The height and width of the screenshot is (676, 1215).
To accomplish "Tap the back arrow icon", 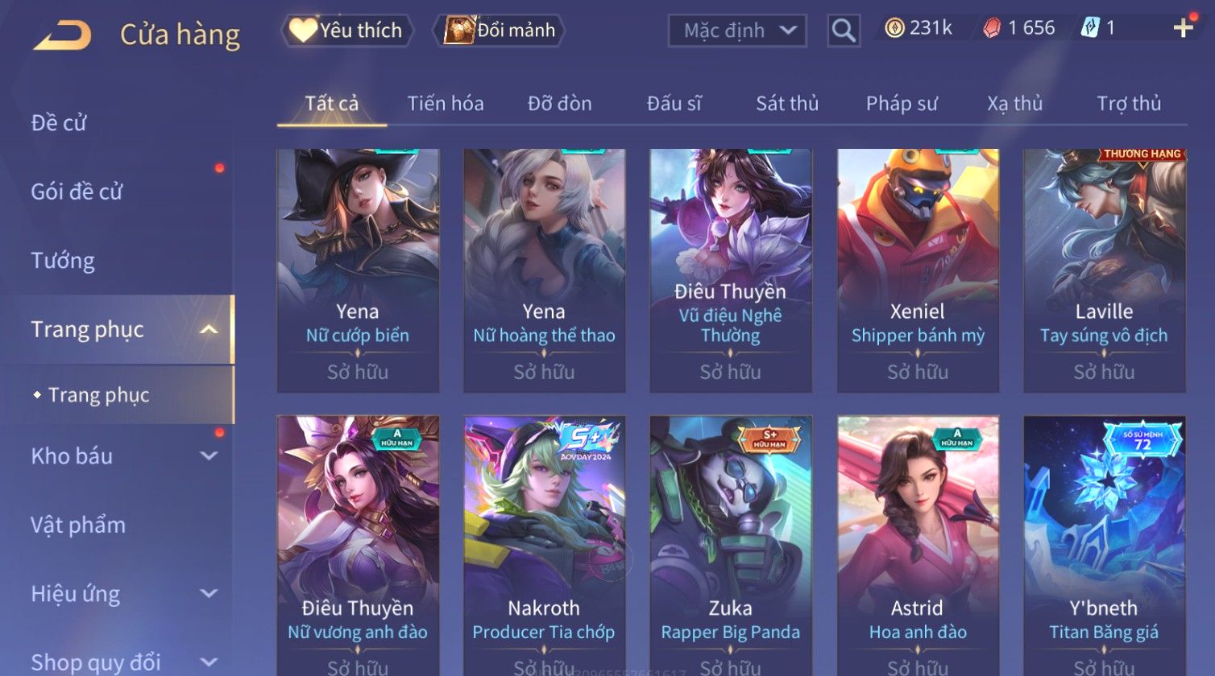I will (63, 35).
